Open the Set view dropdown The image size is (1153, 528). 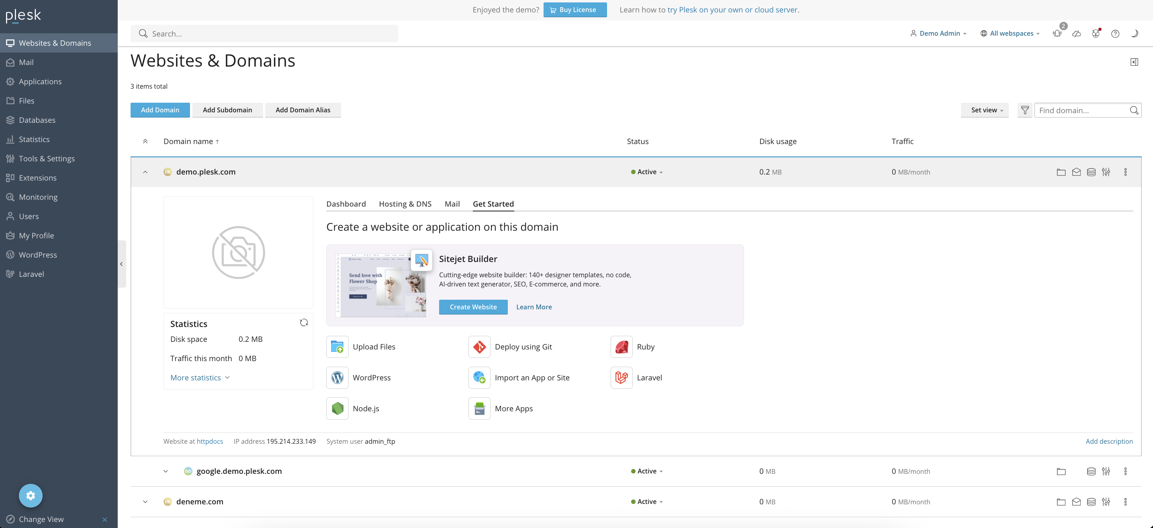pyautogui.click(x=984, y=110)
